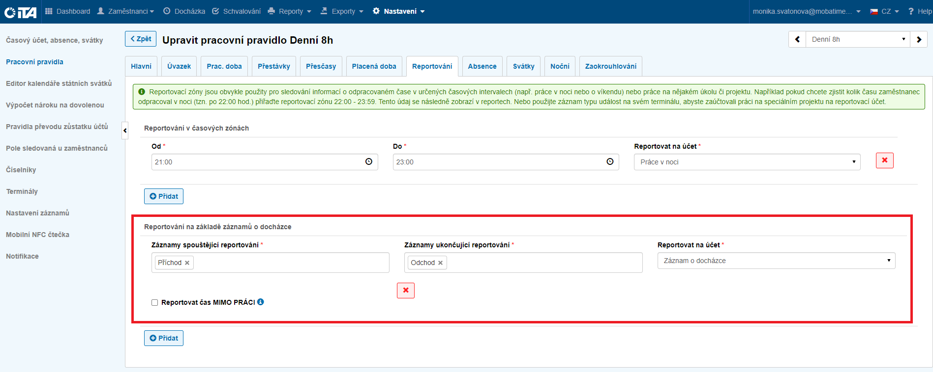Click the iTA logo in header

click(21, 12)
